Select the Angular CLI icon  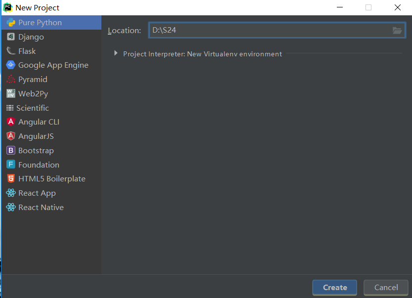tap(11, 122)
